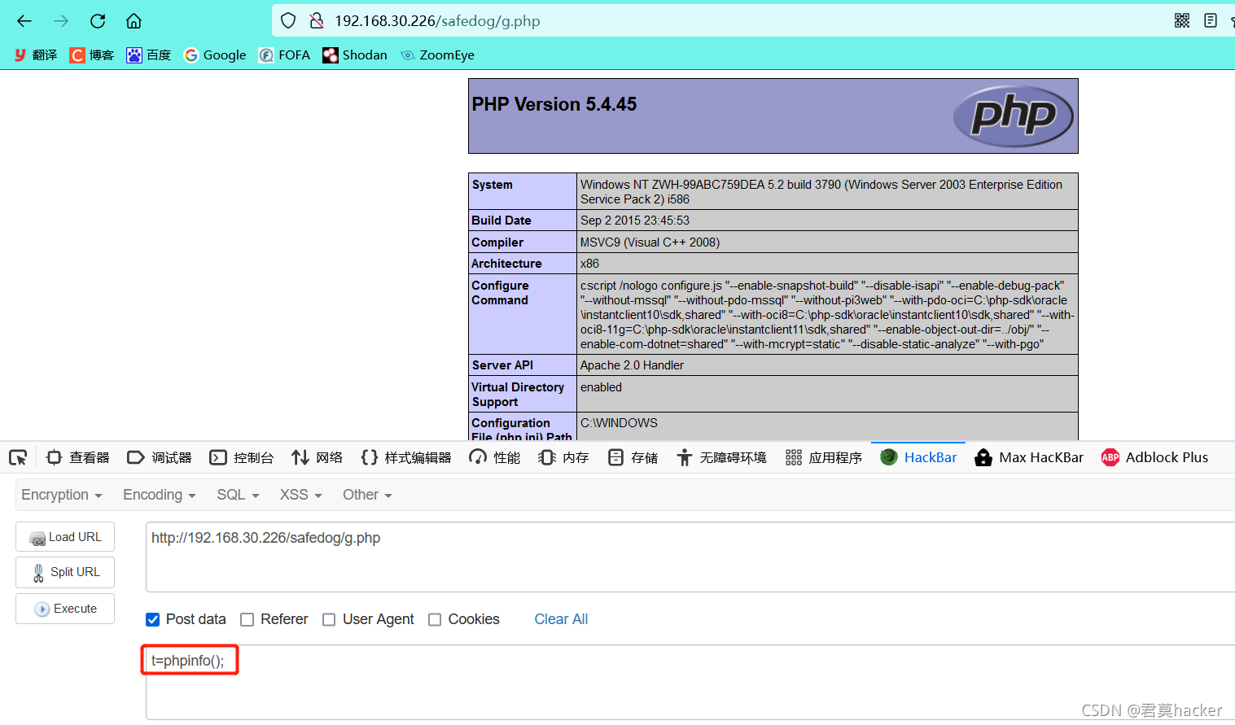Click the browser forward arrow
This screenshot has width=1235, height=725.
point(61,21)
